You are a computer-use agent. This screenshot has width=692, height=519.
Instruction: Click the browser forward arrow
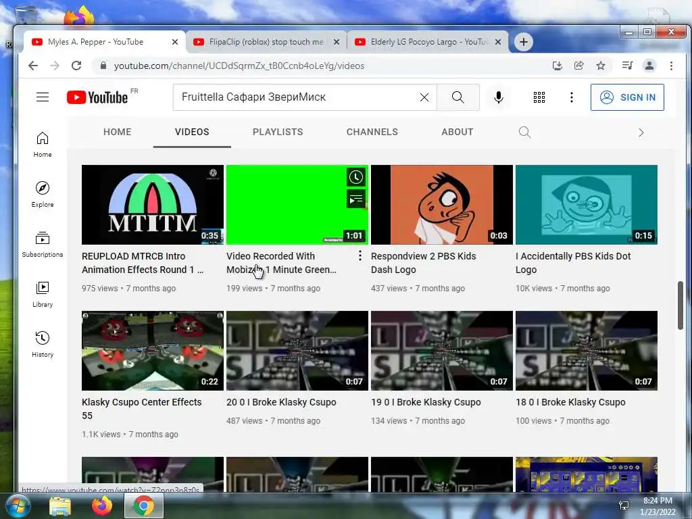click(55, 66)
